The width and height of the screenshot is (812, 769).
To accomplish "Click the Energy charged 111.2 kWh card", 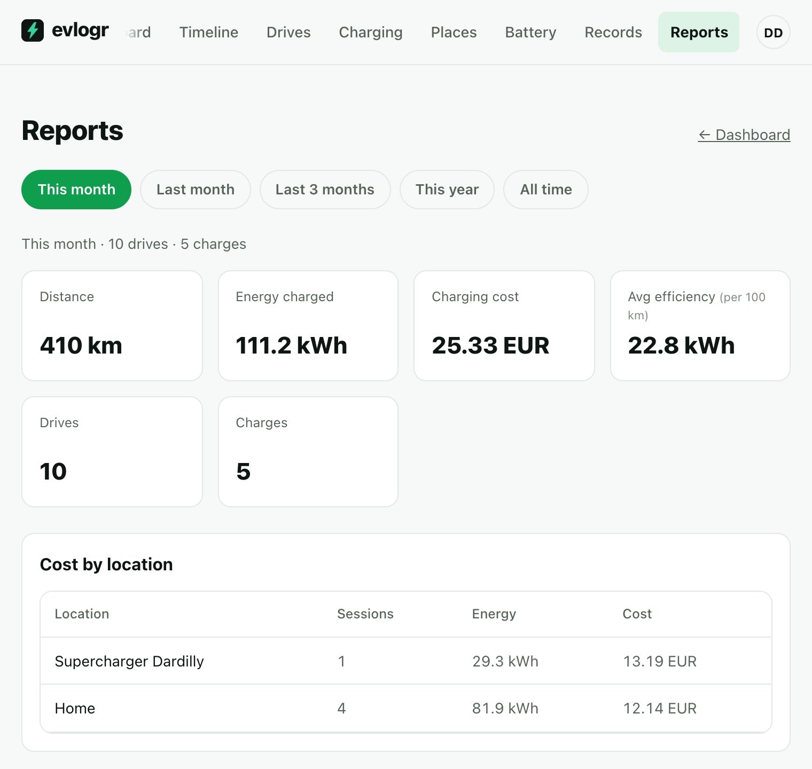I will click(308, 326).
